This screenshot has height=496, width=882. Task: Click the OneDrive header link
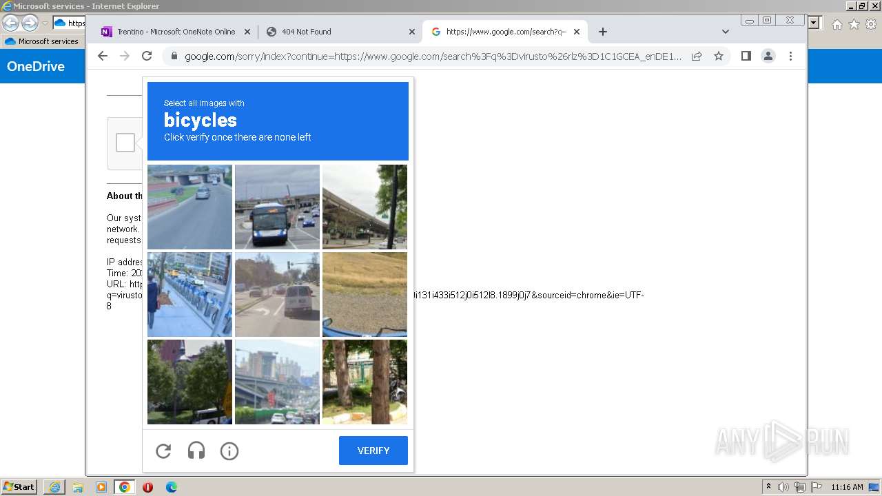[36, 67]
